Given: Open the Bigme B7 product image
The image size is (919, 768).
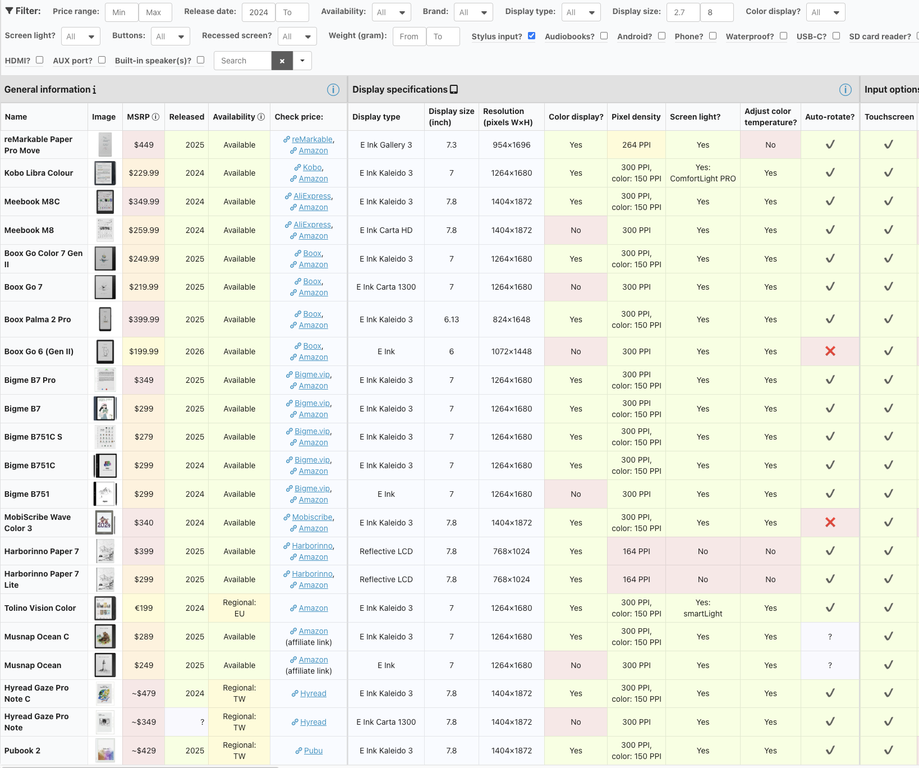Looking at the screenshot, I should pos(105,409).
